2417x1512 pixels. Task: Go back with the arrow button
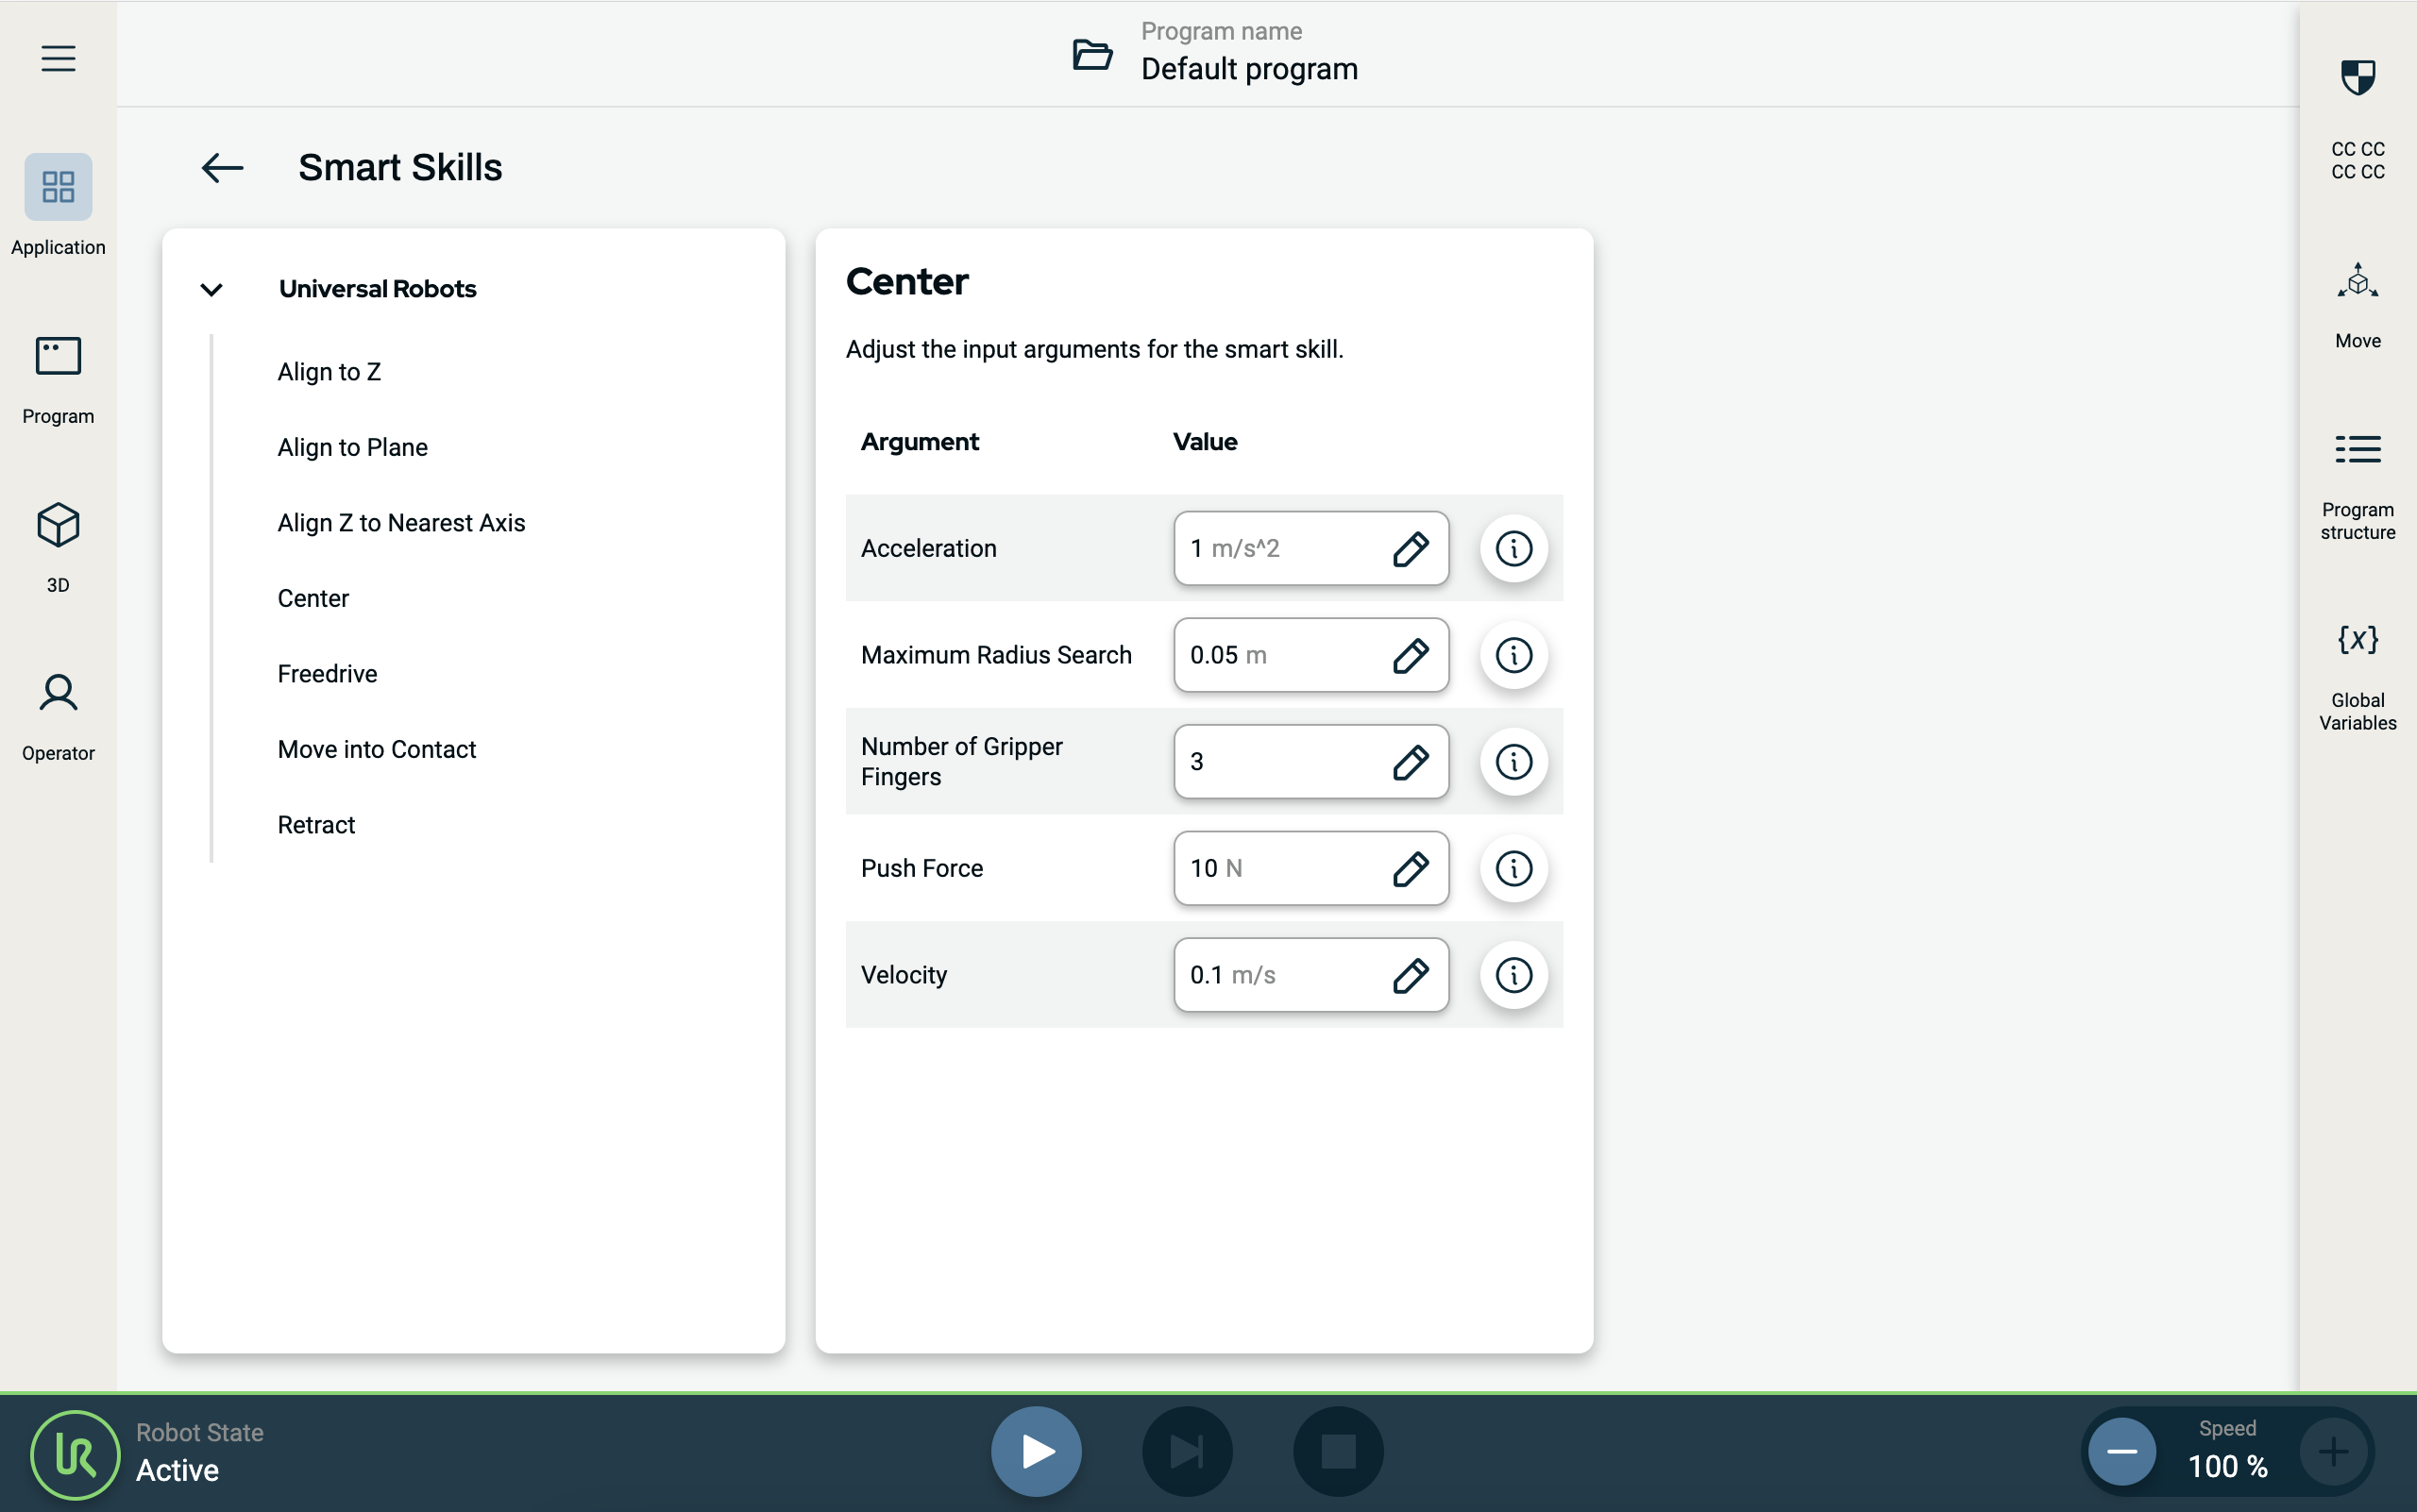pos(222,168)
